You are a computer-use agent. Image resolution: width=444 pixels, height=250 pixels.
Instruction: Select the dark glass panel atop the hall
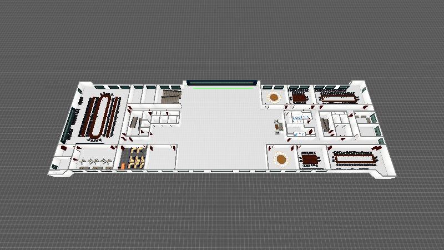pyautogui.click(x=221, y=83)
